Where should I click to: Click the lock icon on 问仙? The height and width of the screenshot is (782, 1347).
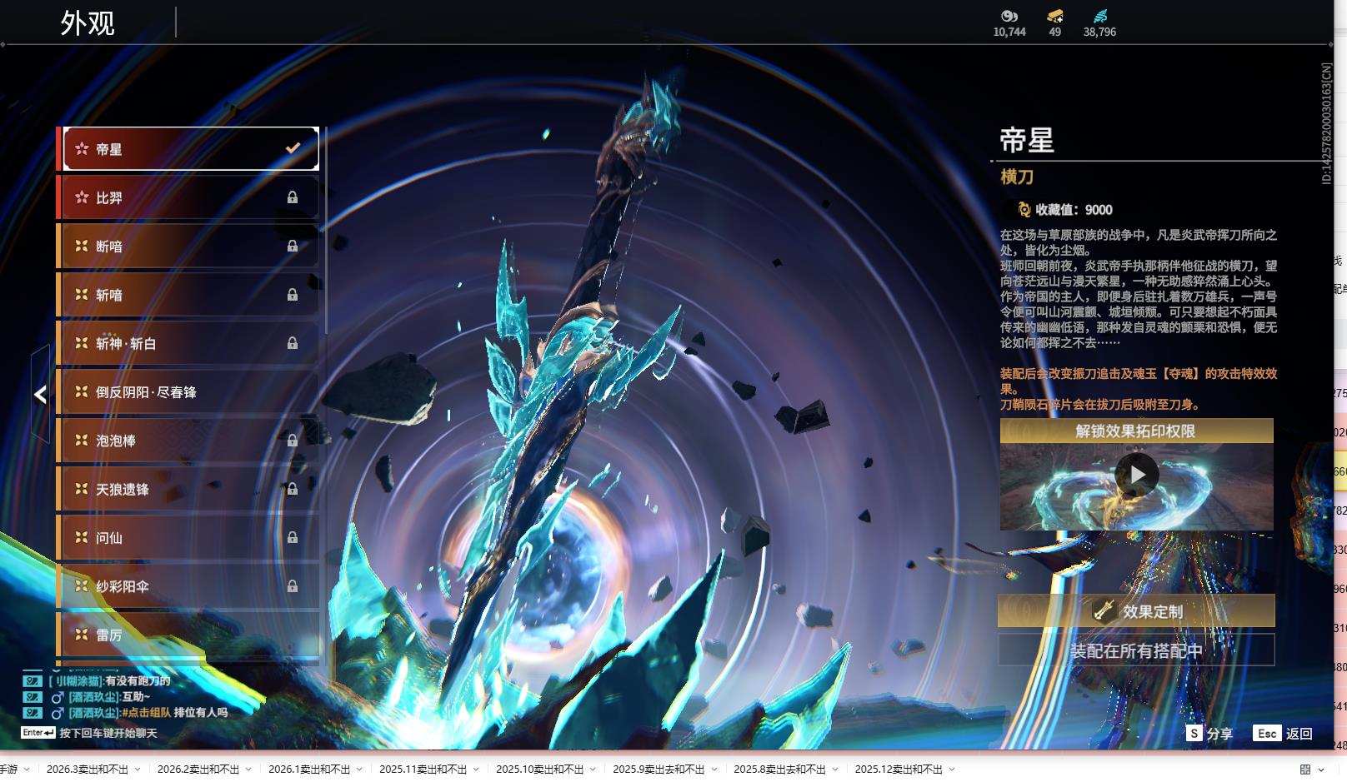tap(293, 537)
